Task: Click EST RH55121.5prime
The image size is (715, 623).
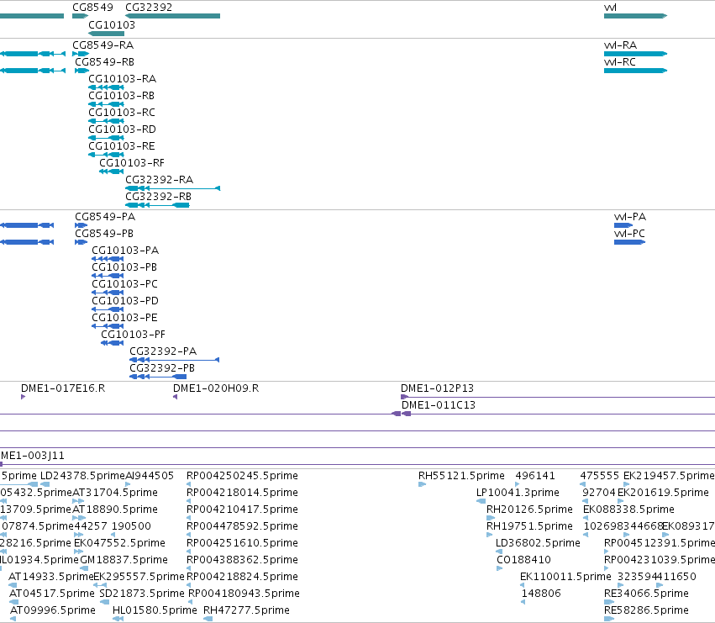Action: (x=461, y=476)
